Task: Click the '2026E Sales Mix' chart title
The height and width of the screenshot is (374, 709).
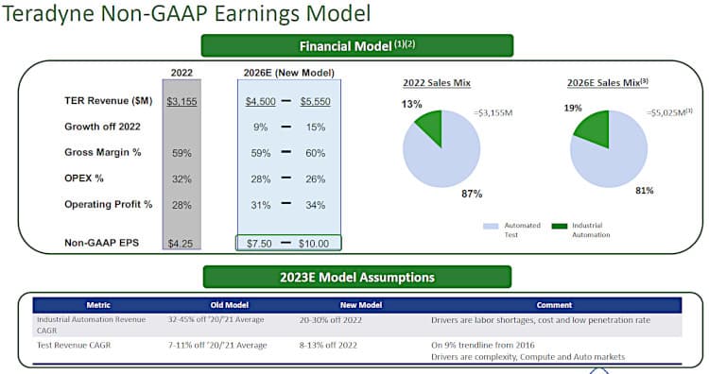Action: pos(608,83)
